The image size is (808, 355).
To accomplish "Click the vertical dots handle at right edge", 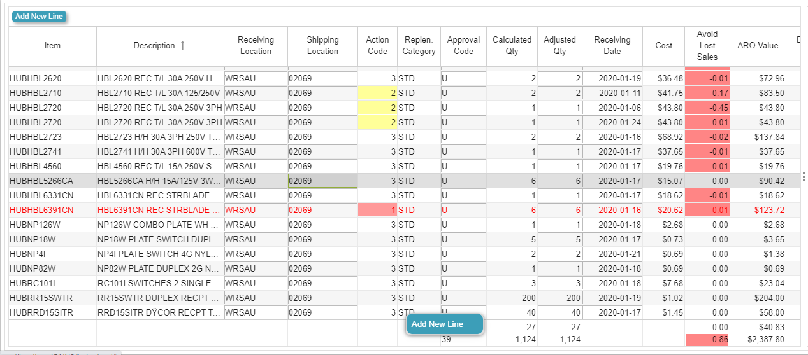I will [804, 177].
